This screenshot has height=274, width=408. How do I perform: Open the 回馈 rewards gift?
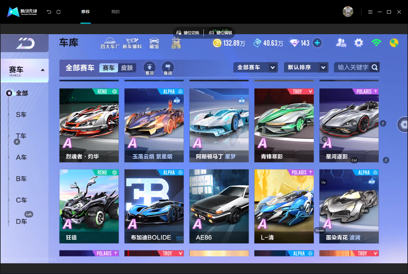[x=176, y=43]
